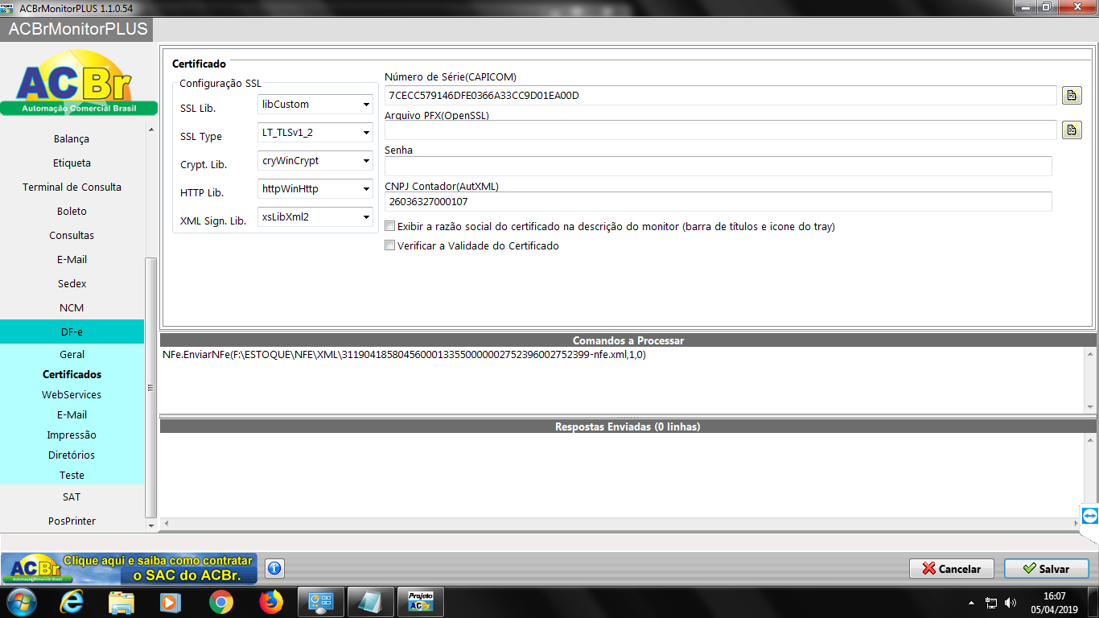Click the Comandos a Processar header
The width and height of the screenshot is (1099, 618).
point(628,340)
